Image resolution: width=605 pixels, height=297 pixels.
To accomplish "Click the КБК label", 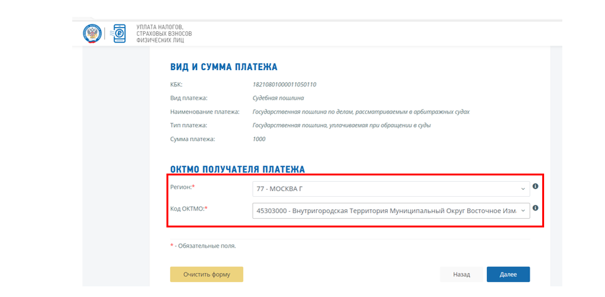I will point(176,85).
